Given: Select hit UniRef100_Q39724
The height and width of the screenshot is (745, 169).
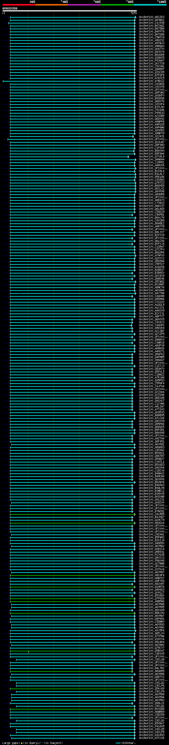Looking at the screenshot, I should coord(152,639).
